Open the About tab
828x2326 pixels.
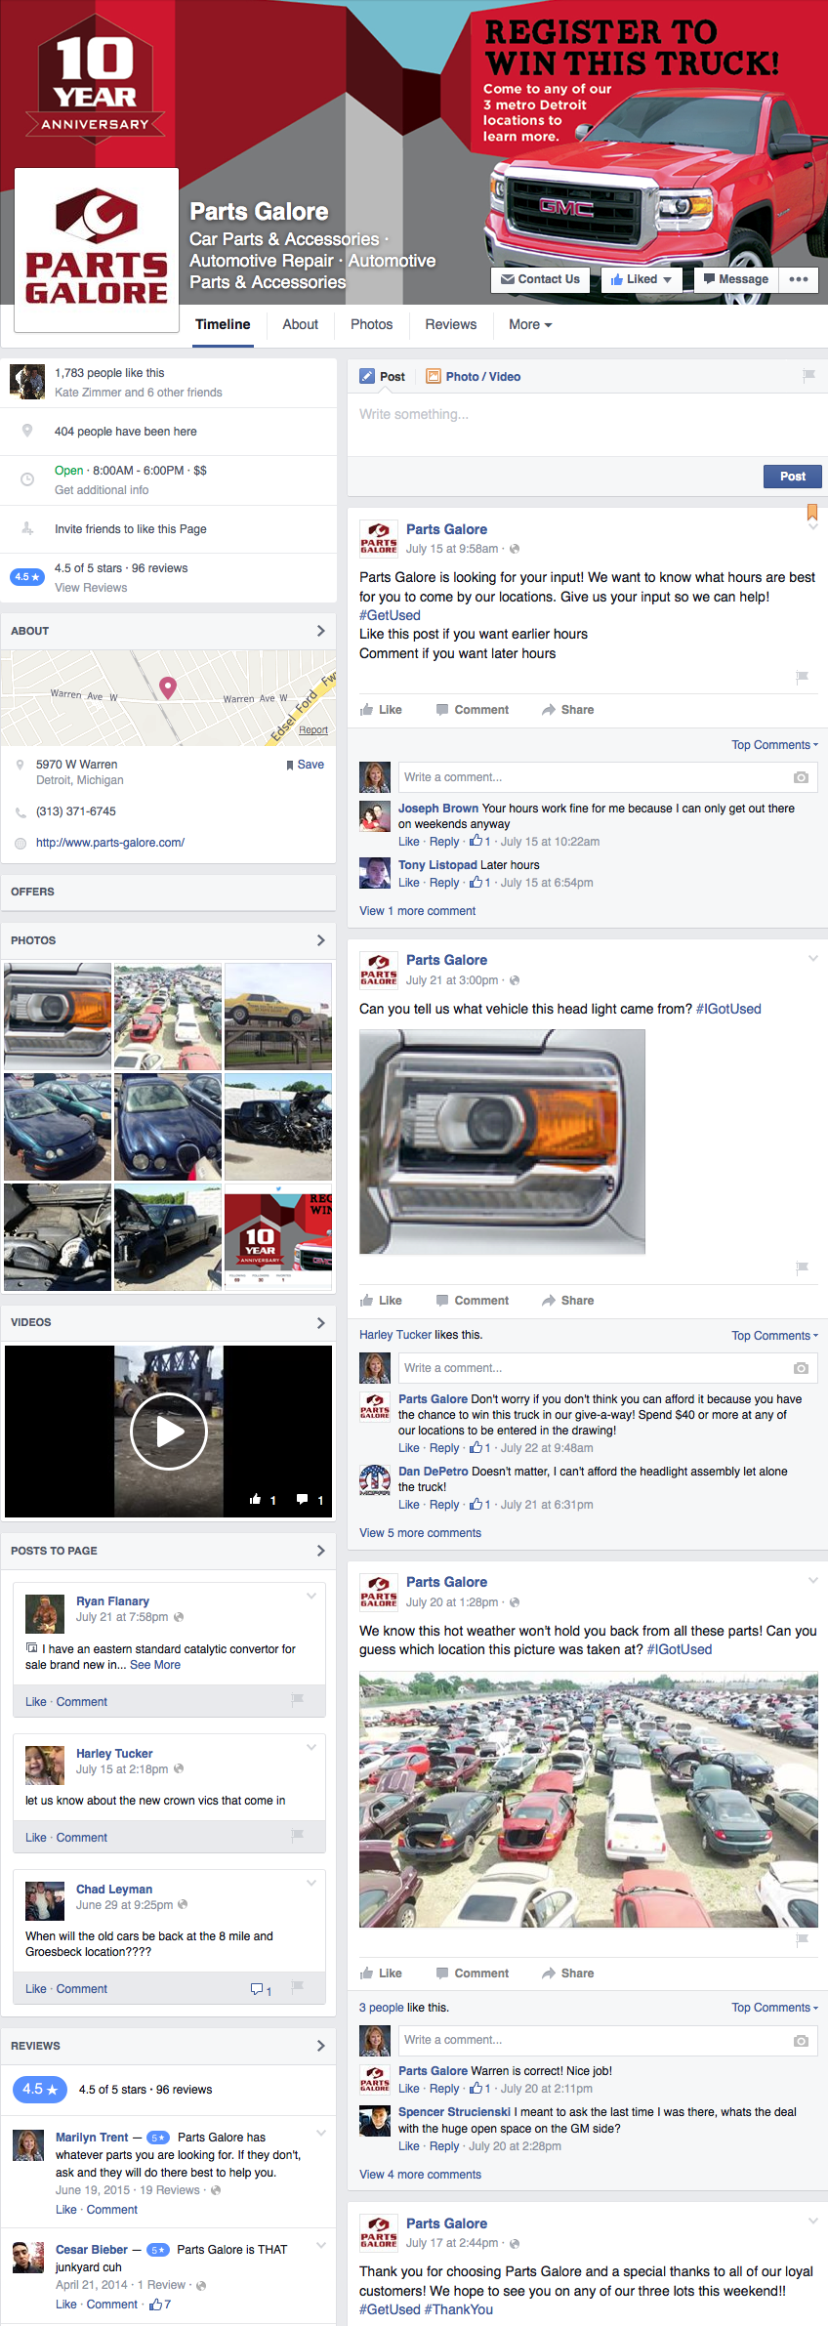point(300,324)
